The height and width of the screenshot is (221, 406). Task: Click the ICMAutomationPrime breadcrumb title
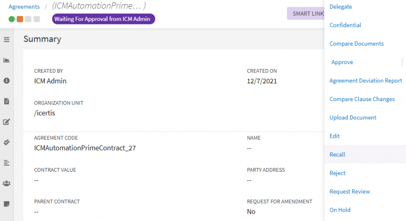pyautogui.click(x=98, y=6)
